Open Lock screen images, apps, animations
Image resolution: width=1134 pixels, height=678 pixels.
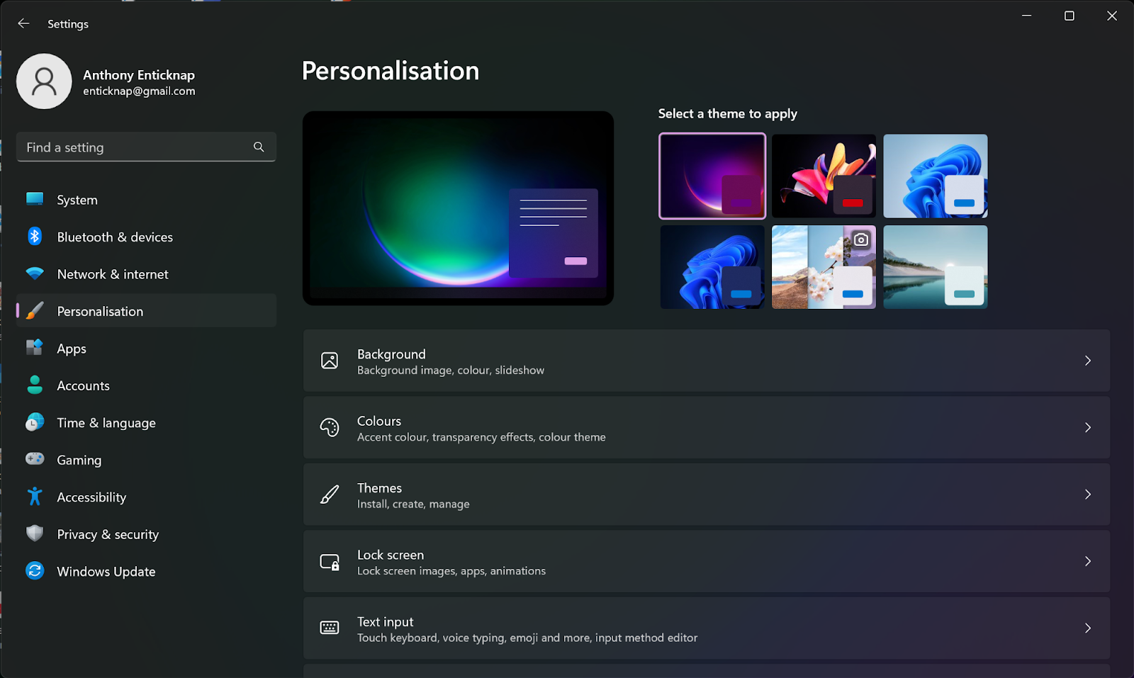coord(707,561)
